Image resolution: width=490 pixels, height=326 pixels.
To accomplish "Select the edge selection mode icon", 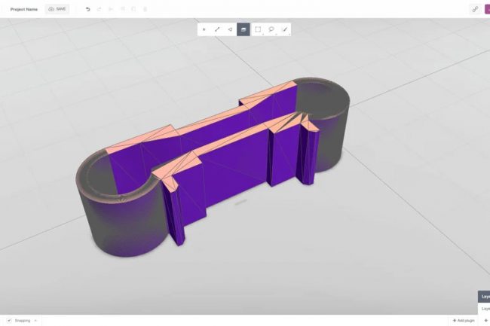I will (217, 29).
